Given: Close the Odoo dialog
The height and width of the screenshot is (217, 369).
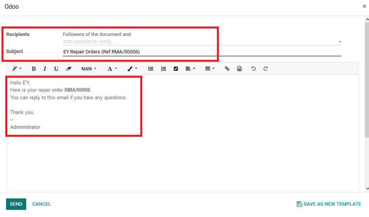Looking at the screenshot, I should tap(364, 6).
